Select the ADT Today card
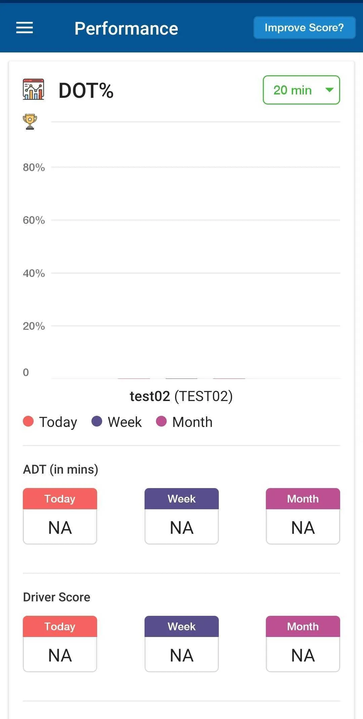The height and width of the screenshot is (719, 363). [x=60, y=516]
